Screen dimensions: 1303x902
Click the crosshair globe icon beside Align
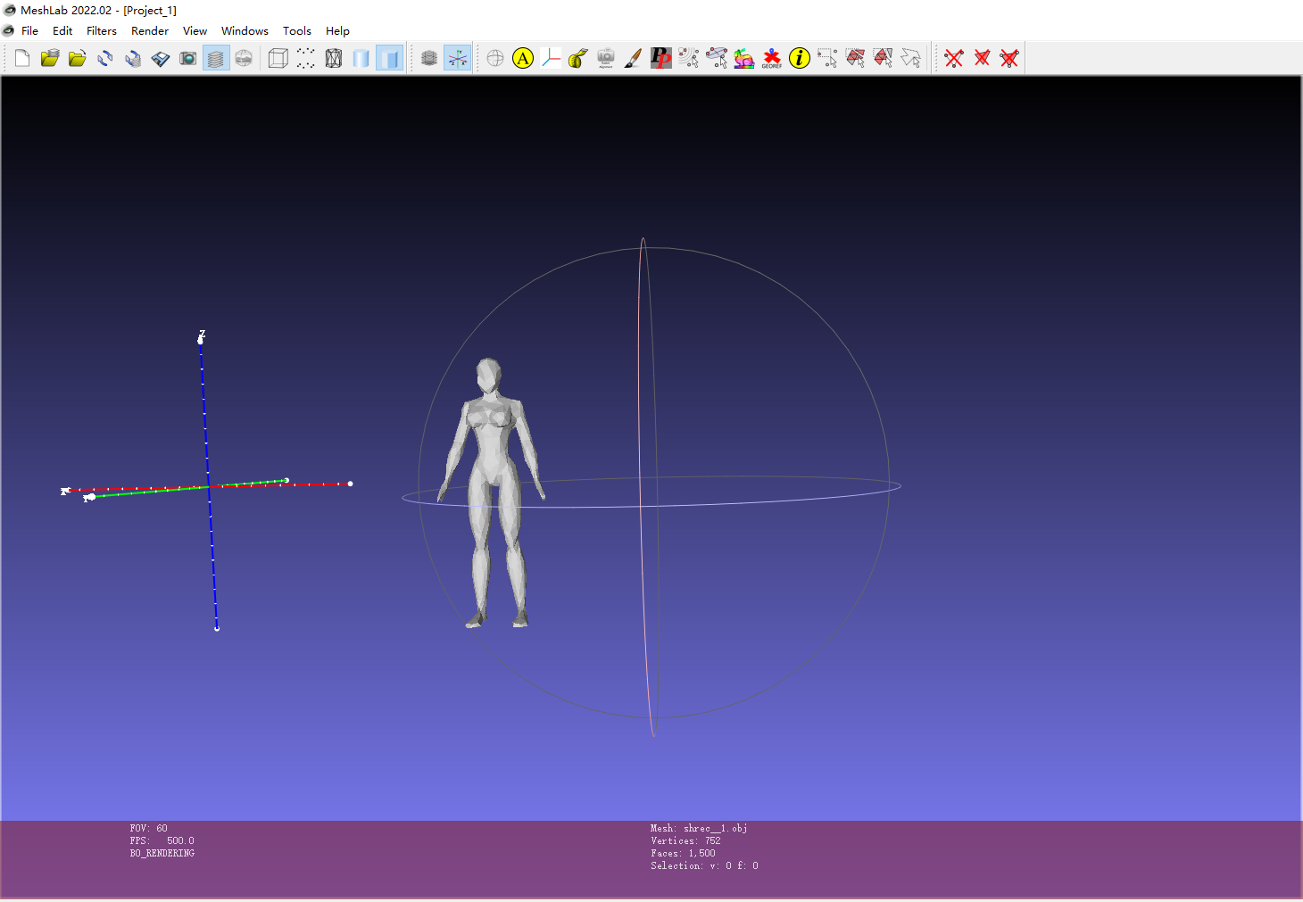(495, 59)
